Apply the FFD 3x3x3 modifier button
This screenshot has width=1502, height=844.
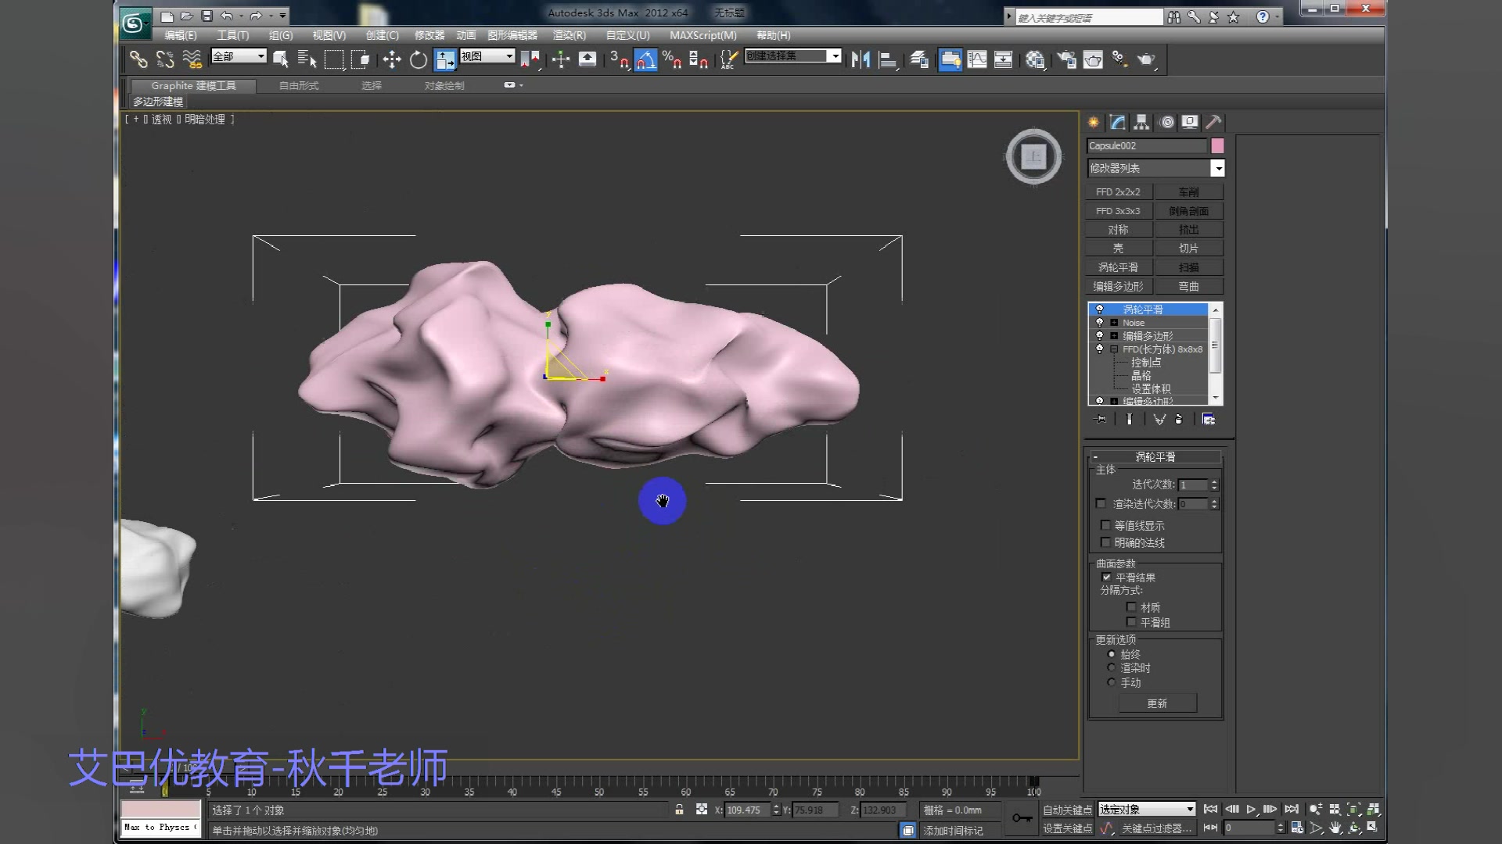[1118, 211]
